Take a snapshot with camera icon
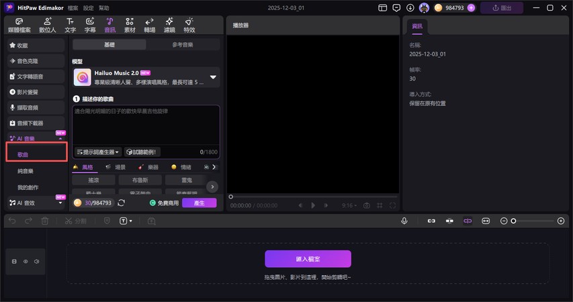 (x=367, y=205)
